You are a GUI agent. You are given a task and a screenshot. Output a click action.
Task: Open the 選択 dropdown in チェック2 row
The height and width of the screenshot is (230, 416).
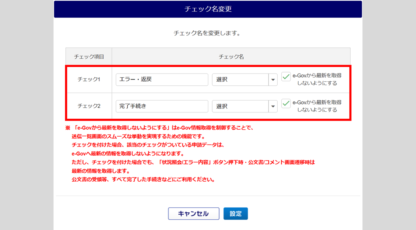pyautogui.click(x=245, y=106)
